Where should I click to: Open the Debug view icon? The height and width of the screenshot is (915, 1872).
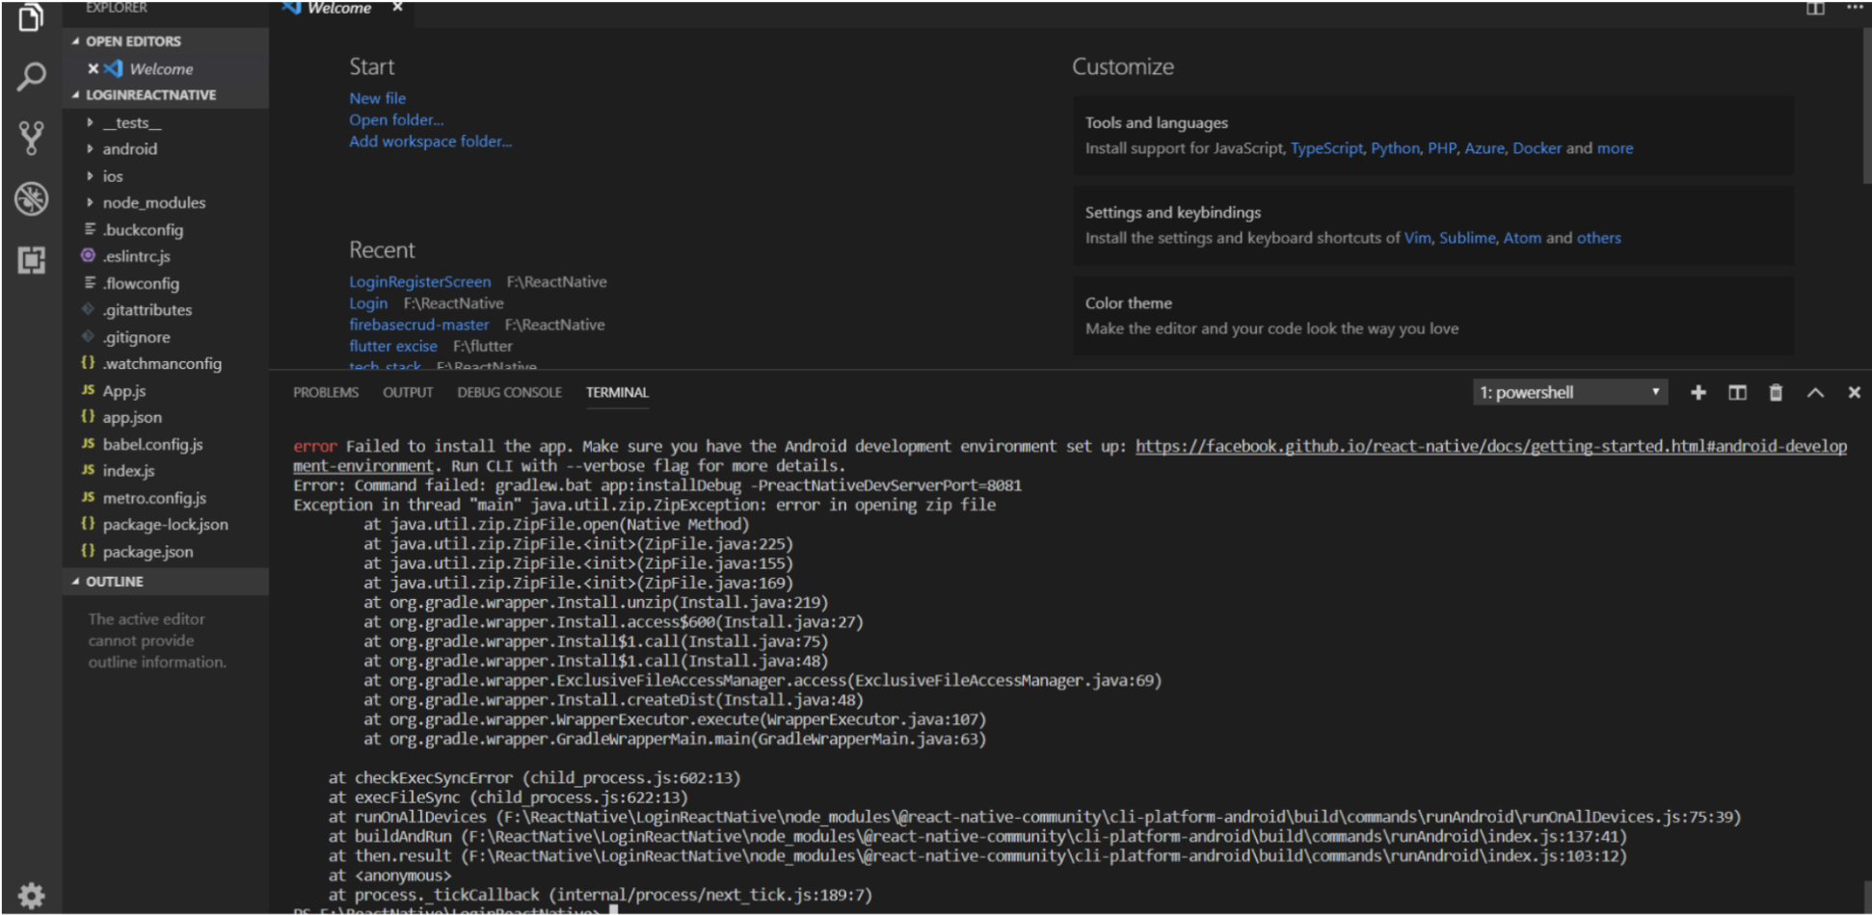click(x=31, y=198)
